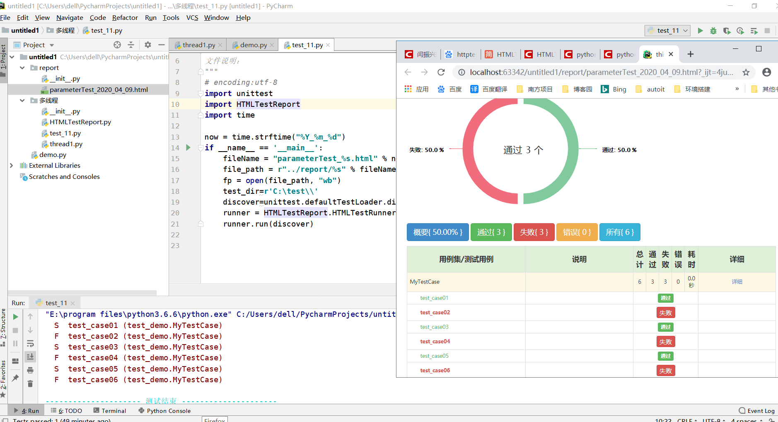Toggle scroll to end in Run console
This screenshot has height=422, width=778.
[x=30, y=357]
